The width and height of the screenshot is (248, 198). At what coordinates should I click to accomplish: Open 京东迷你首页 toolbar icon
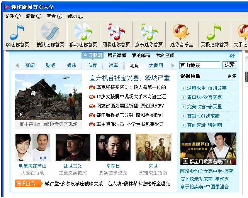pyautogui.click(x=149, y=35)
